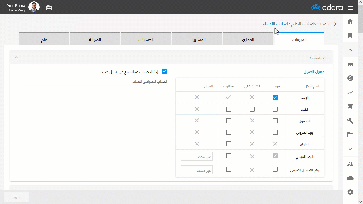Click الحساب الافتراضي للعملاء input field
The width and height of the screenshot is (363, 204).
tap(93, 88)
